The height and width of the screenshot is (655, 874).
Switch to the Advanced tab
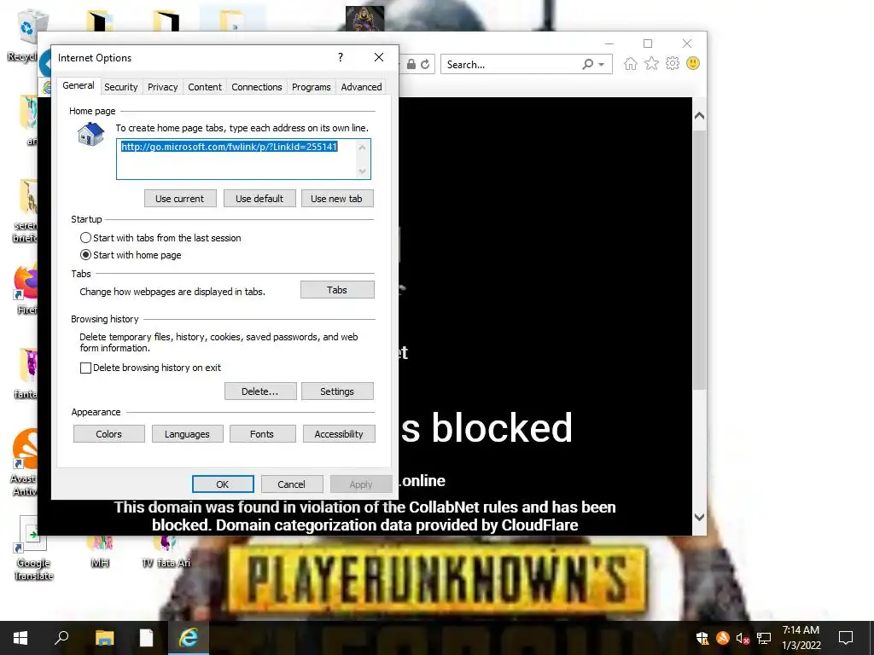pyautogui.click(x=361, y=87)
